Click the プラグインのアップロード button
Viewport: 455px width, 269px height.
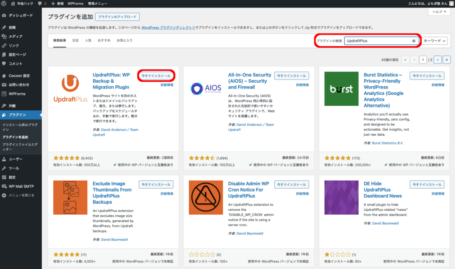pyautogui.click(x=117, y=17)
